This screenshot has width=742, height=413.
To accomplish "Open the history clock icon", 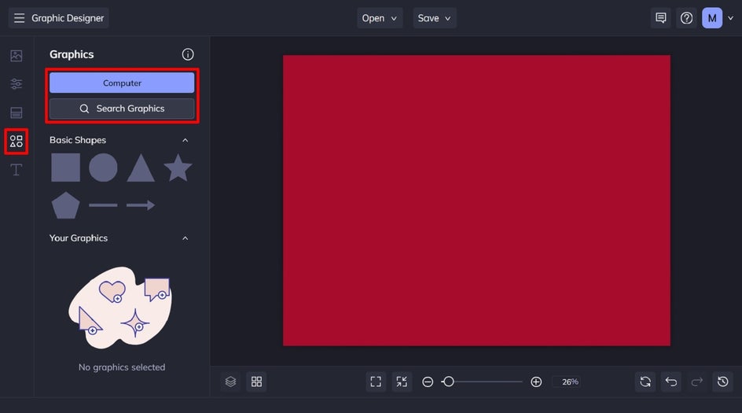I will point(722,382).
